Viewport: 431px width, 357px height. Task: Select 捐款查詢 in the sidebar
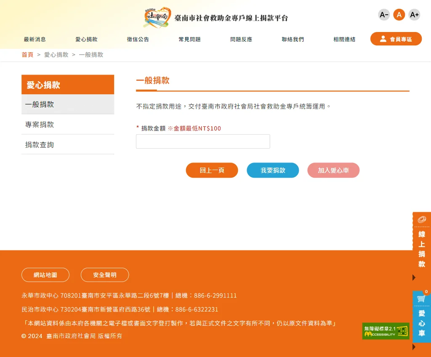[x=68, y=145]
